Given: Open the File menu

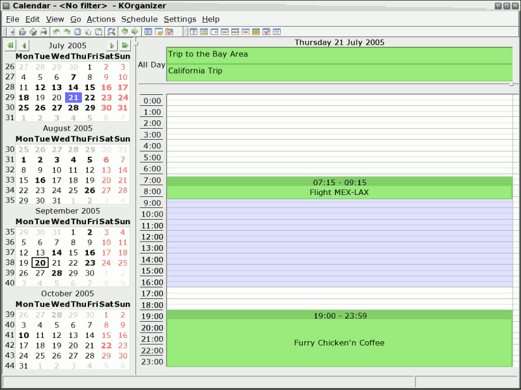Looking at the screenshot, I should point(12,19).
